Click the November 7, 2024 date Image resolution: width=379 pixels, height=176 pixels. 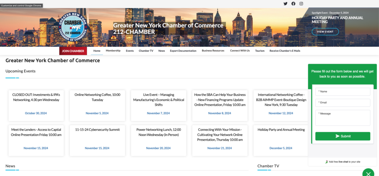pos(158,113)
